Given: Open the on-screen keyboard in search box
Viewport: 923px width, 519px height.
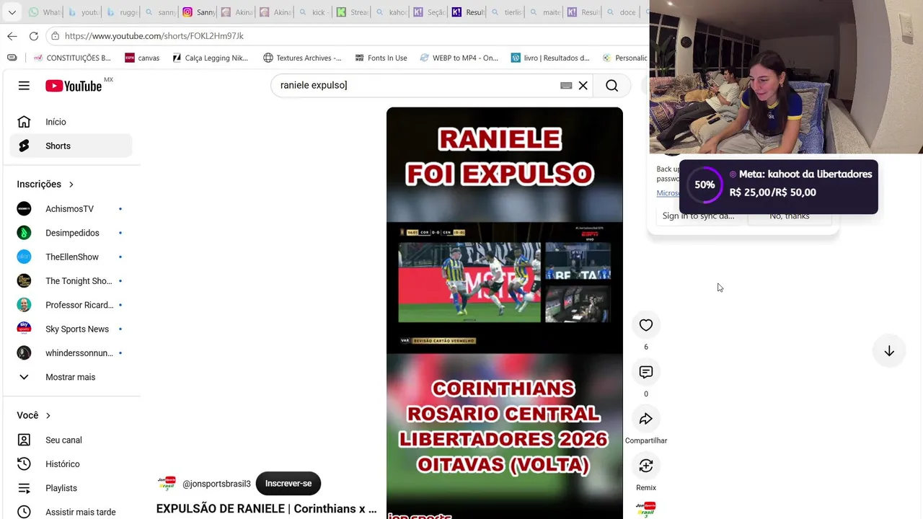Looking at the screenshot, I should pyautogui.click(x=566, y=86).
